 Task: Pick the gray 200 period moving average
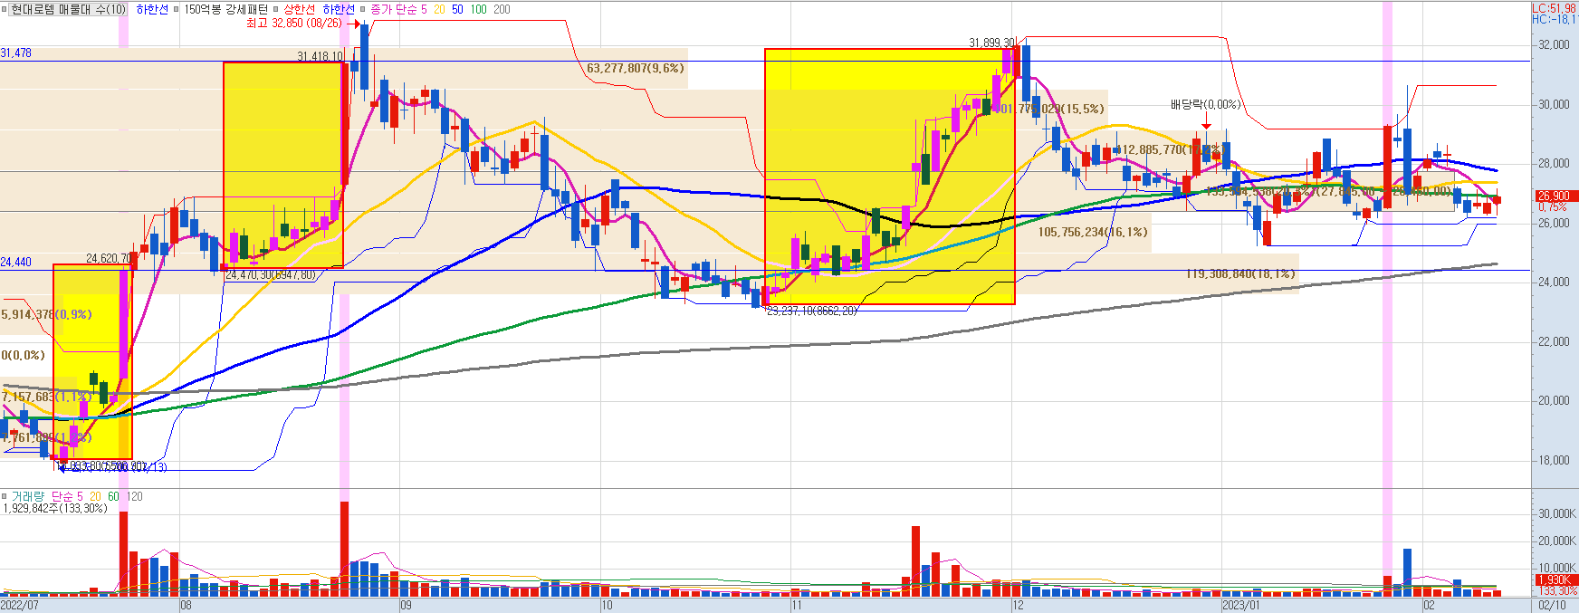[x=502, y=9]
